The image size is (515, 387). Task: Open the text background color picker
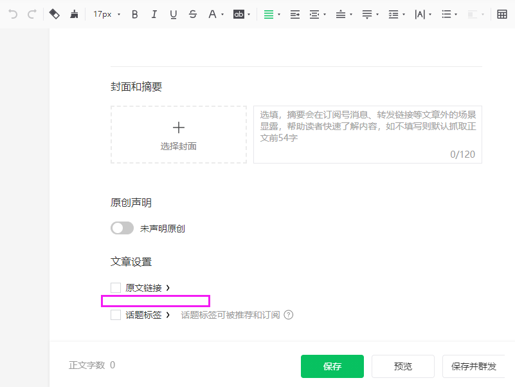tap(242, 14)
